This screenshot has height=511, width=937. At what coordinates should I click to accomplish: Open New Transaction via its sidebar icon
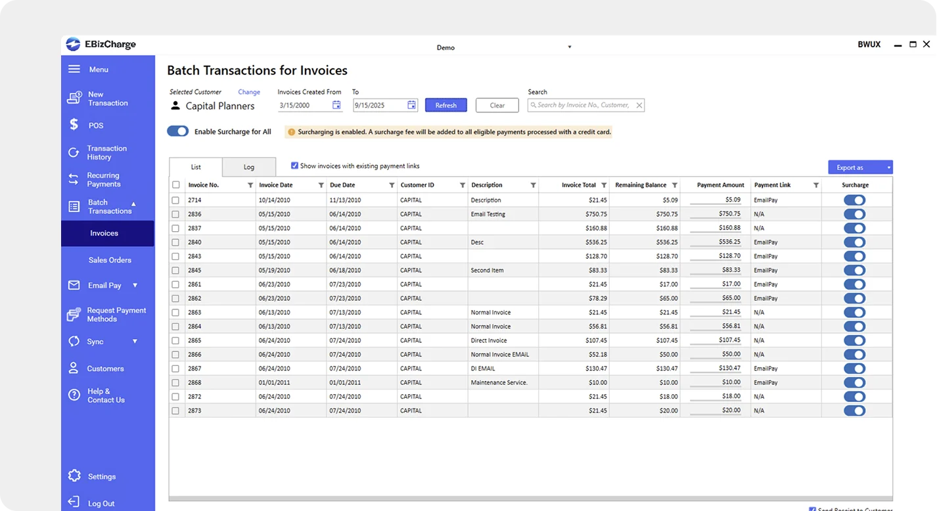coord(74,99)
